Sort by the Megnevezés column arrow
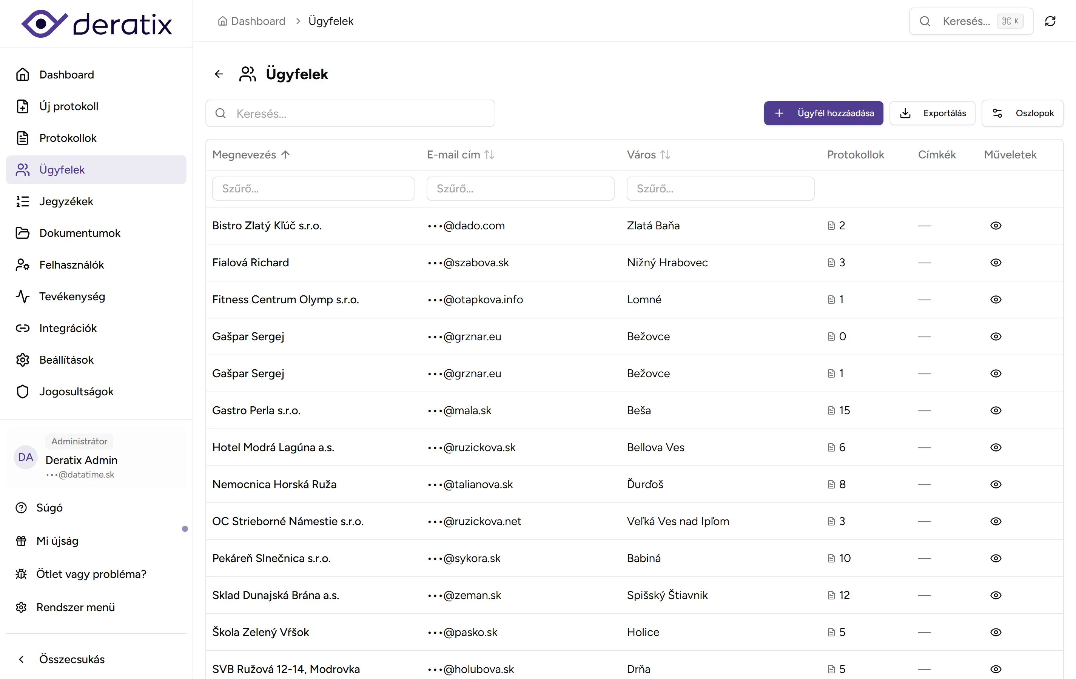The image size is (1076, 679). click(285, 154)
